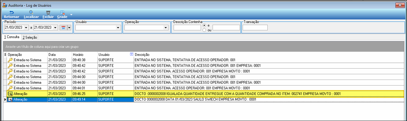The height and width of the screenshot is (121, 407).
Task: Click the grid column chooser icon
Action: pyautogui.click(x=5, y=54)
